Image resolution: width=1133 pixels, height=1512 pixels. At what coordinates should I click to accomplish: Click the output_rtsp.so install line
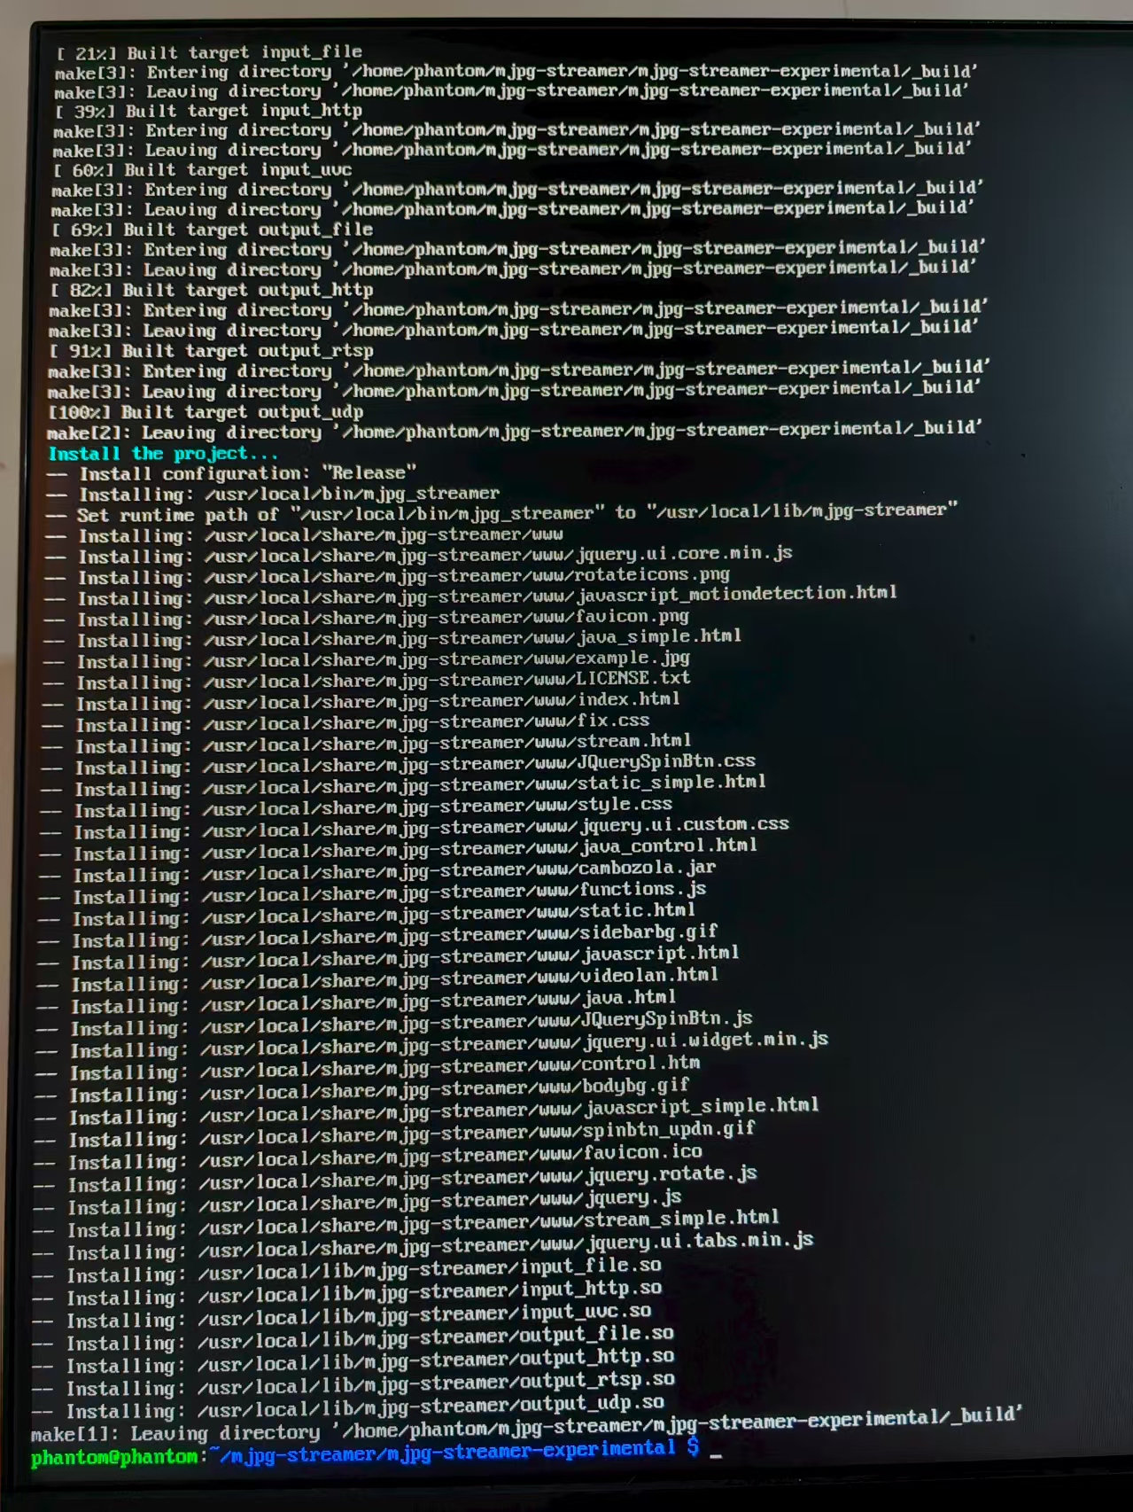[353, 1384]
